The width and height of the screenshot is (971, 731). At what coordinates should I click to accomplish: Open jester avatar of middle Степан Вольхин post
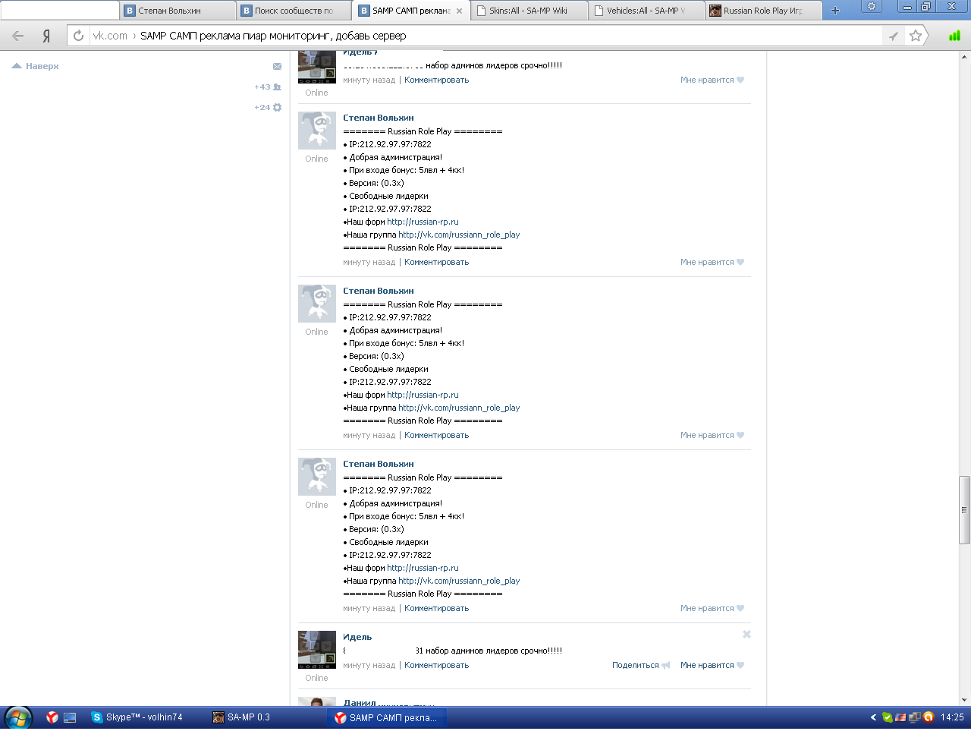317,304
